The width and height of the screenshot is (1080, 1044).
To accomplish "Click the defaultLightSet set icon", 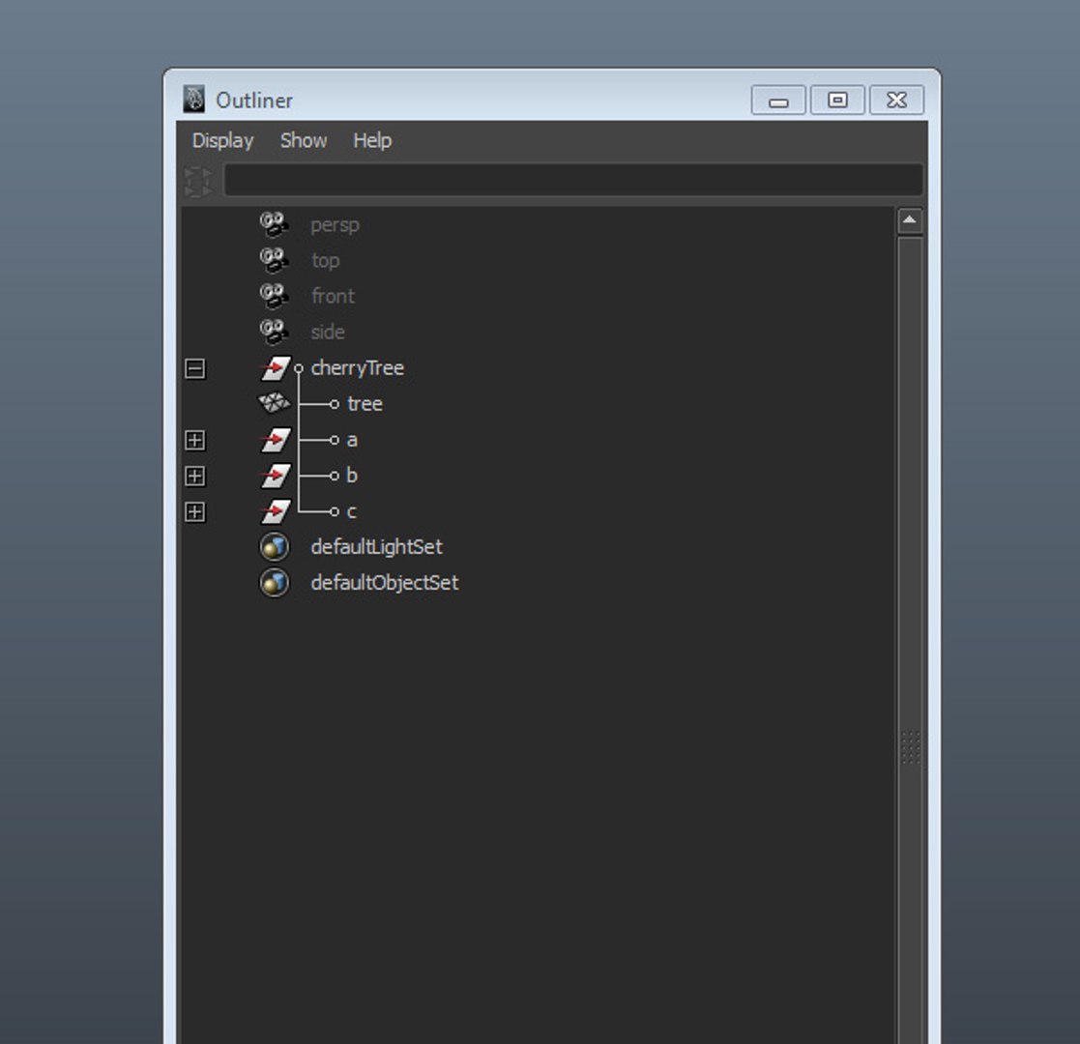I will (275, 547).
